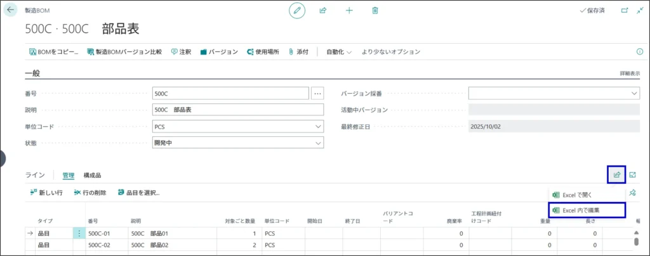This screenshot has width=650, height=256.
Task: Click the plus icon to create new
Action: 349,11
